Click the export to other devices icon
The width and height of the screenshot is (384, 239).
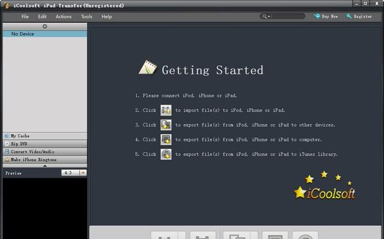click(166, 125)
